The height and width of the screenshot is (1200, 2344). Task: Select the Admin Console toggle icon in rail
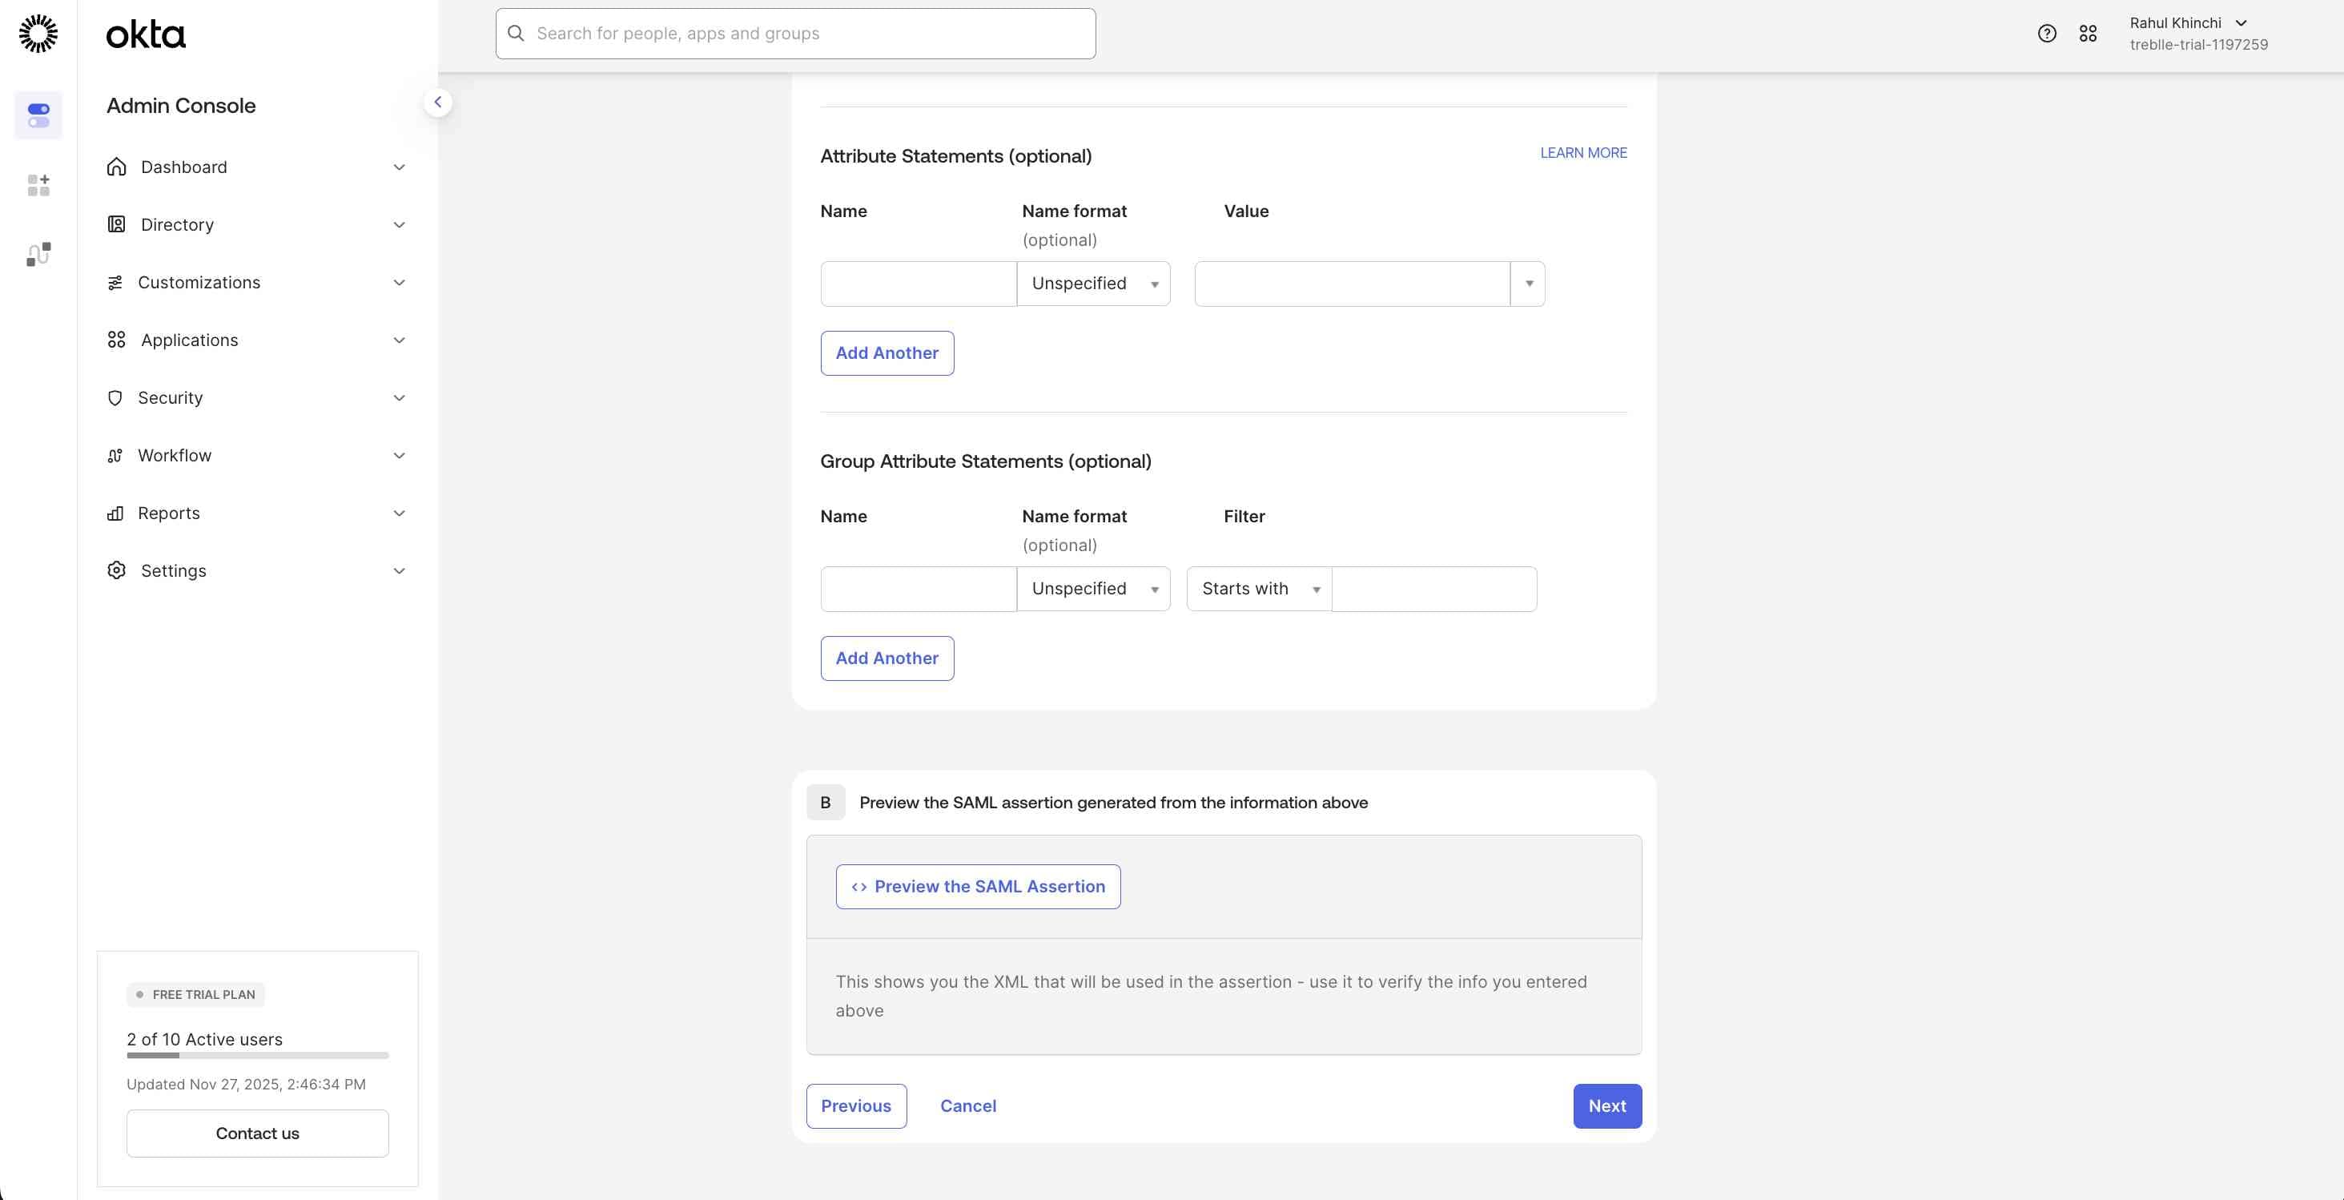[38, 115]
